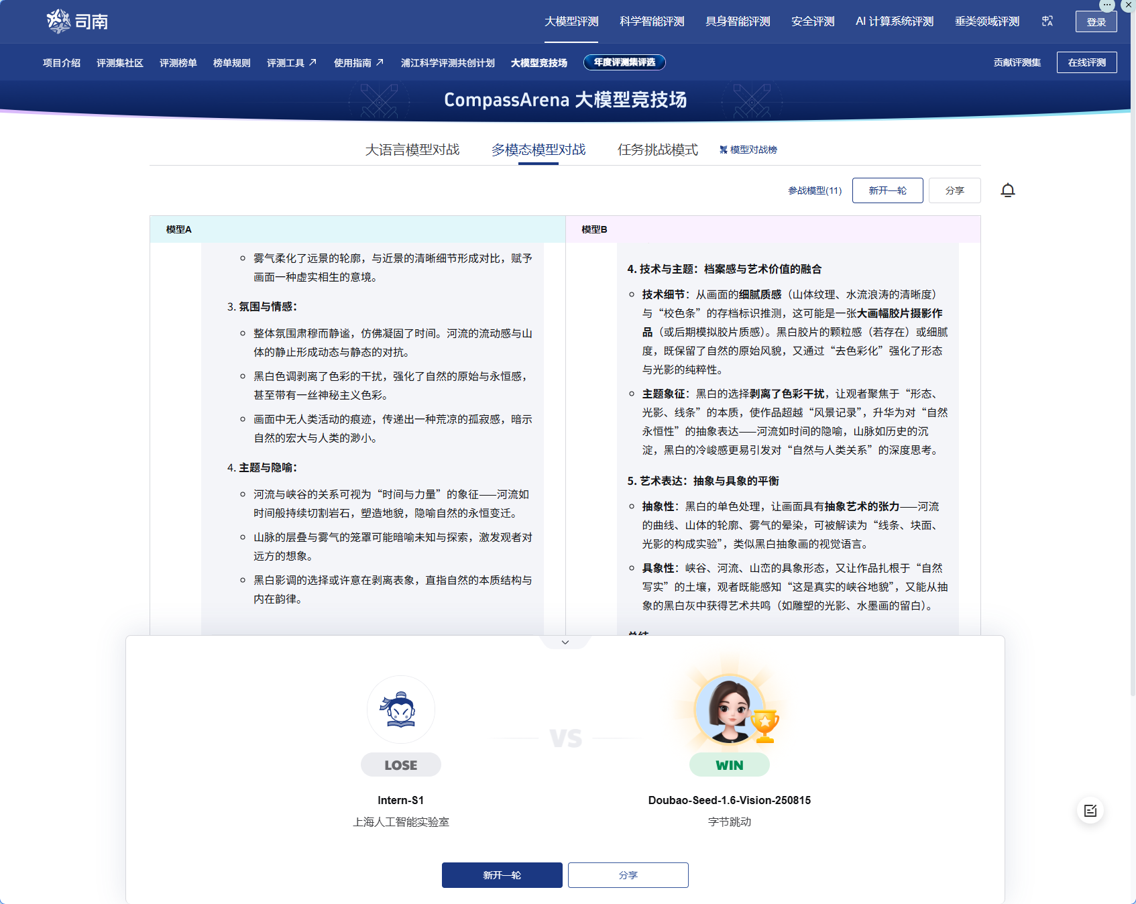1136x904 pixels.
Task: Open 榜单规则 page
Action: click(232, 63)
